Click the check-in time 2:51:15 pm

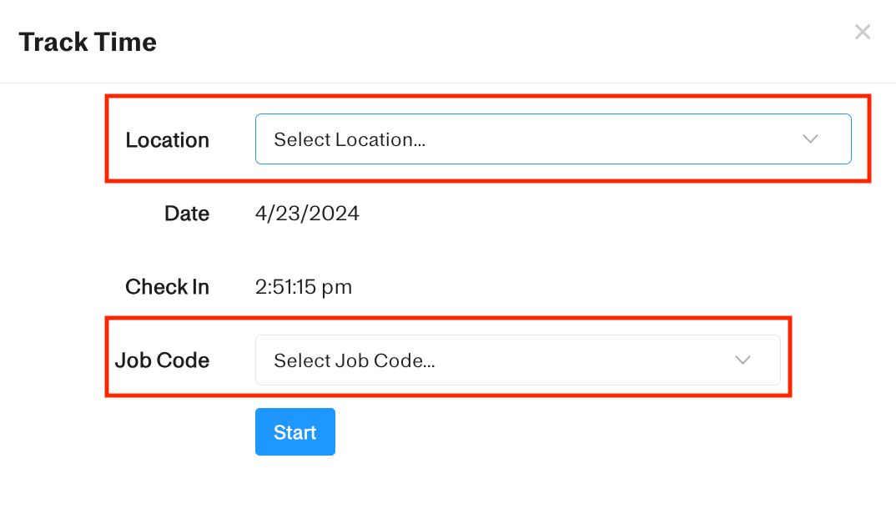pyautogui.click(x=304, y=287)
